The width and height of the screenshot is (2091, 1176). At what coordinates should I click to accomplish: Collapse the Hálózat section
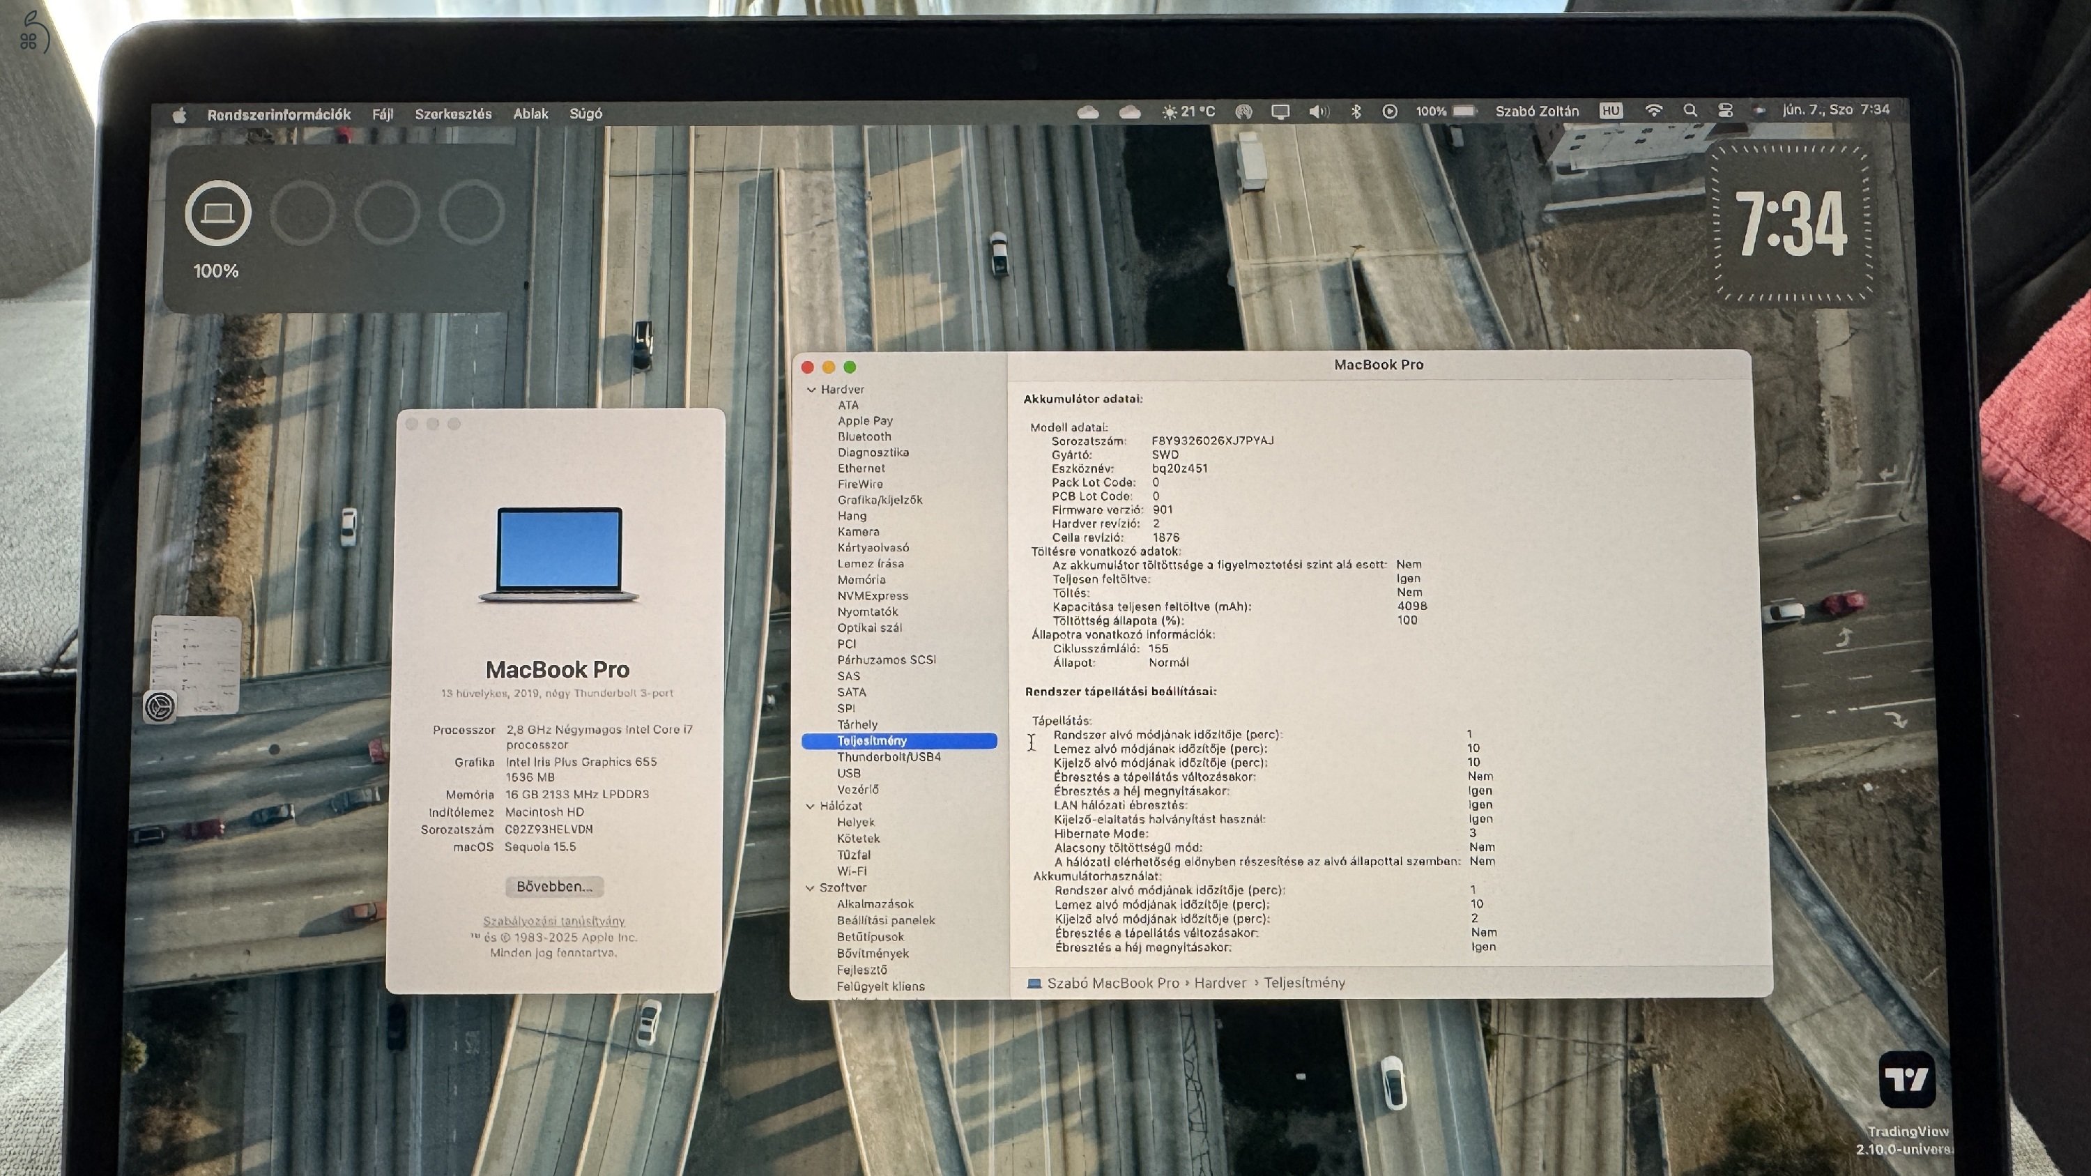[x=810, y=806]
